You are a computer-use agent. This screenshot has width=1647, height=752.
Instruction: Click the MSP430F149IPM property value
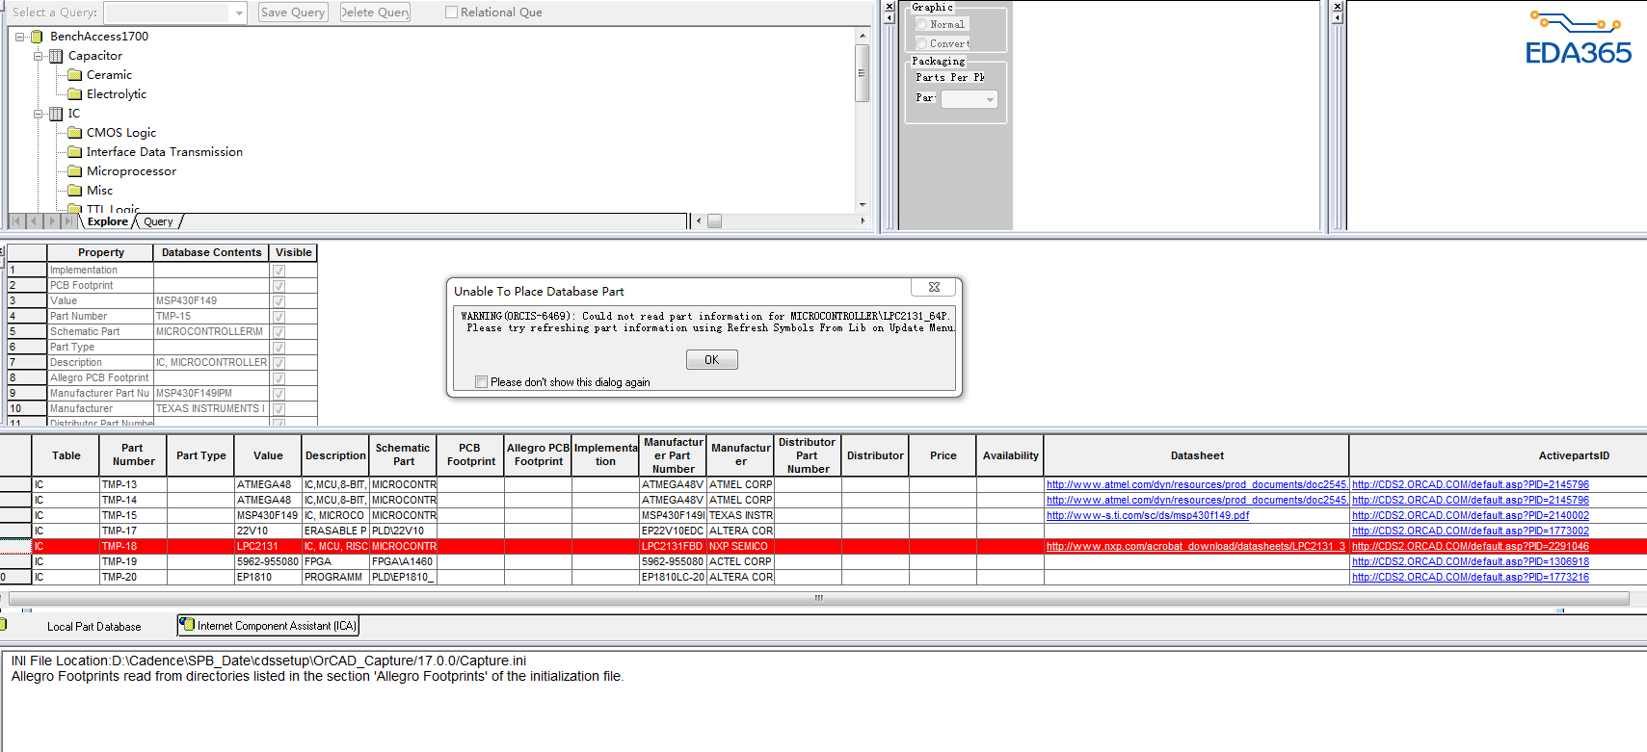click(211, 394)
